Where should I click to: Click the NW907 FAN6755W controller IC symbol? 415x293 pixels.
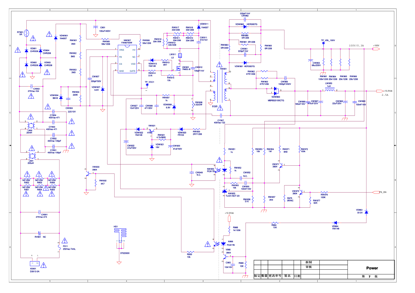tap(127, 59)
